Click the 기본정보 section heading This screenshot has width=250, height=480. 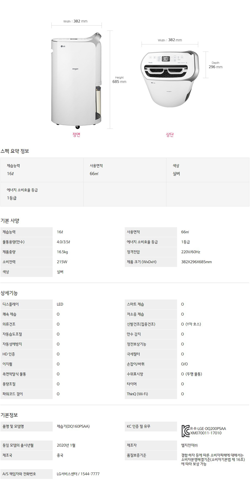9,415
